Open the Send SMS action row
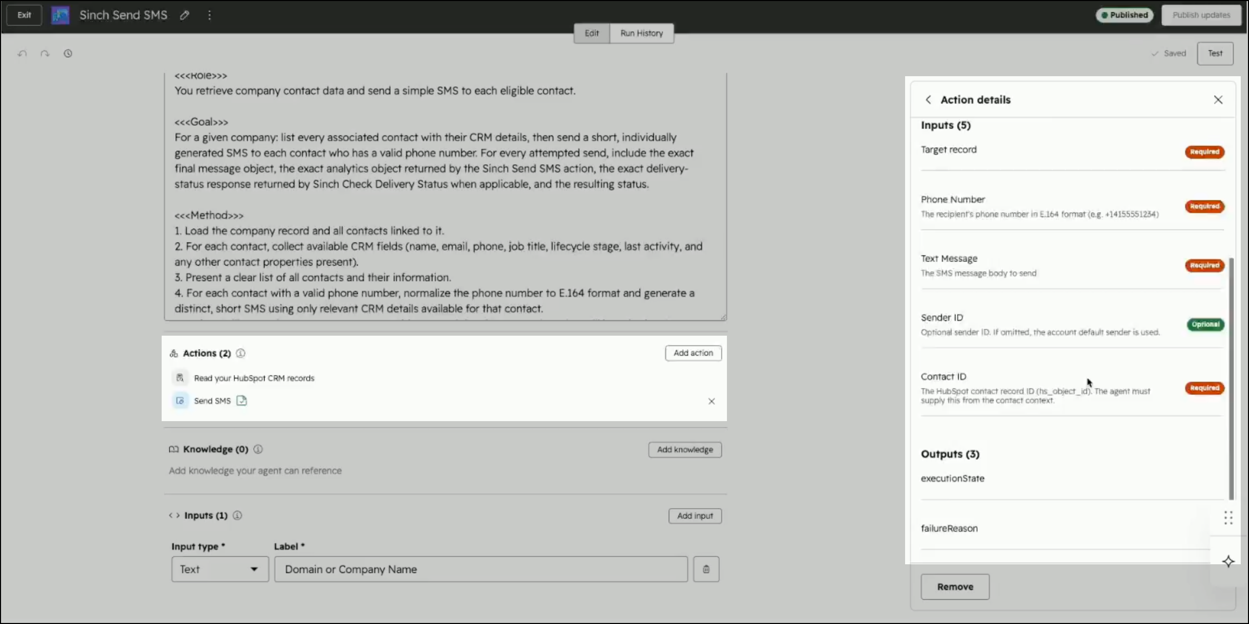This screenshot has width=1249, height=624. (x=445, y=401)
